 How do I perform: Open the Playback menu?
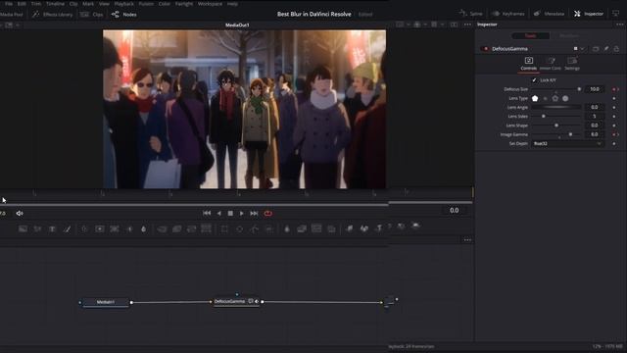pos(124,4)
